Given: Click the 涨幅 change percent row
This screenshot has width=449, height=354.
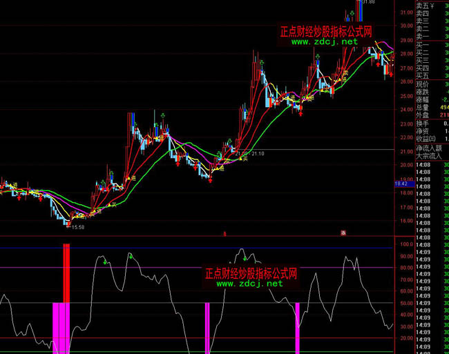Looking at the screenshot, I should pyautogui.click(x=423, y=99).
